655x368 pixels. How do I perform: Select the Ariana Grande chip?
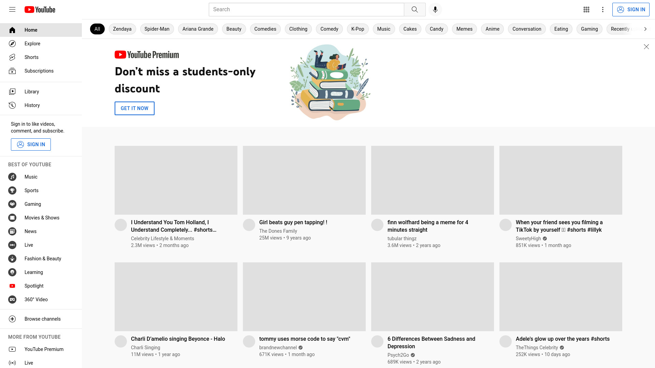coord(198,29)
